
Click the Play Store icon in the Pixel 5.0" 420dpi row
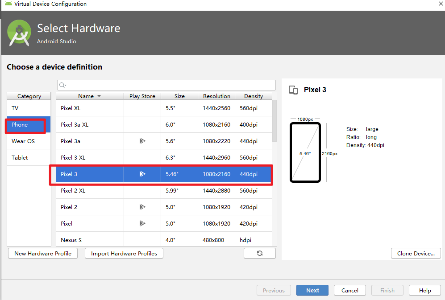point(142,223)
